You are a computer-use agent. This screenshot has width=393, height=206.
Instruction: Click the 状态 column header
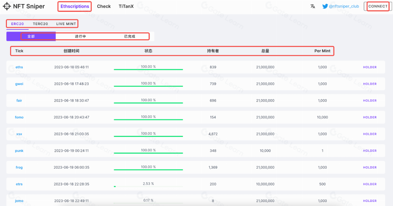click(x=149, y=51)
